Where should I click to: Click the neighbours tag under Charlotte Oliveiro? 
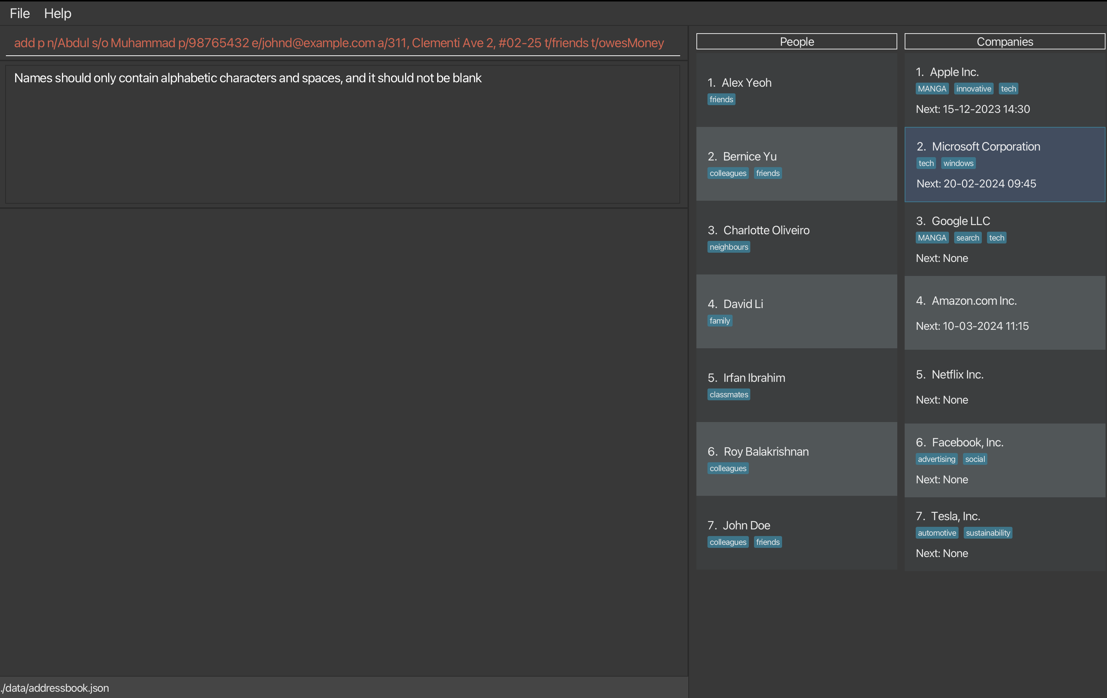click(x=729, y=247)
